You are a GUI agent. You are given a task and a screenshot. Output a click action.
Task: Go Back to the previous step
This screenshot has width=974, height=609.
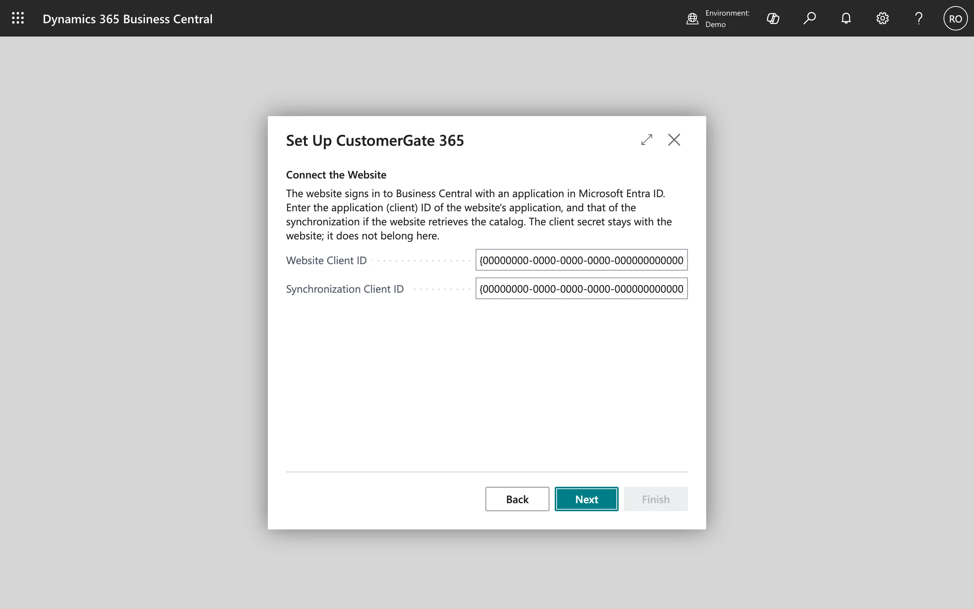click(517, 499)
